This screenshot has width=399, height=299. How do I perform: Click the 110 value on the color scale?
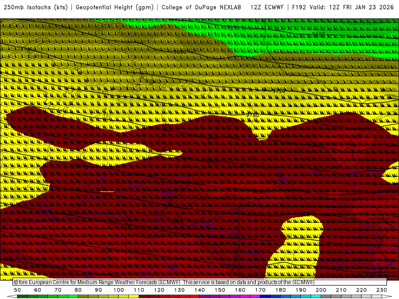(x=139, y=290)
